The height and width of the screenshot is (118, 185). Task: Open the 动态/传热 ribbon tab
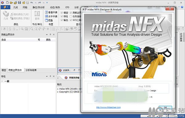(x=55, y=7)
